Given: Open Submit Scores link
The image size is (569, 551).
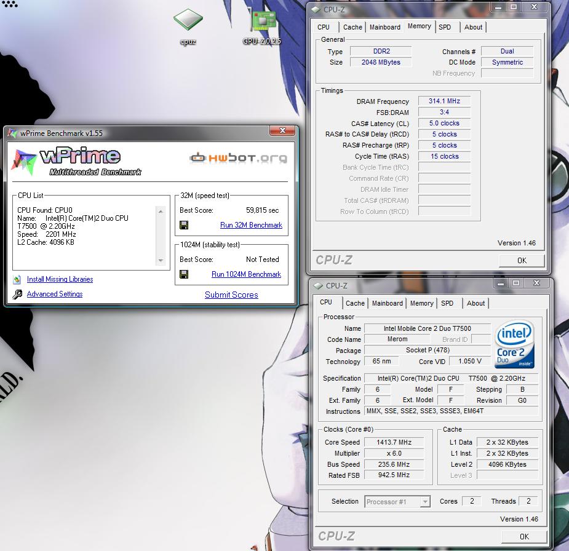Looking at the screenshot, I should coord(231,295).
